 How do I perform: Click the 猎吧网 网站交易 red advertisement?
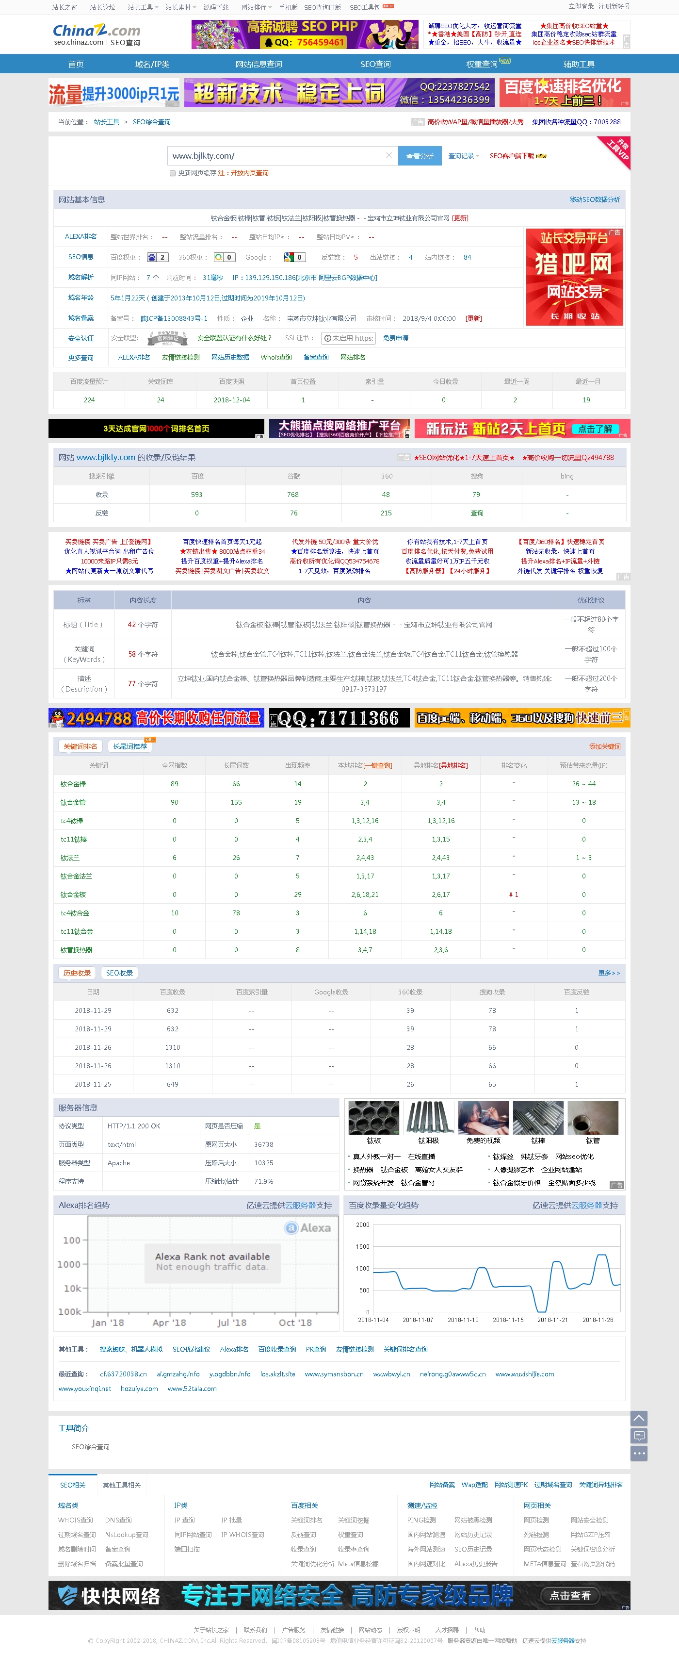pyautogui.click(x=574, y=277)
